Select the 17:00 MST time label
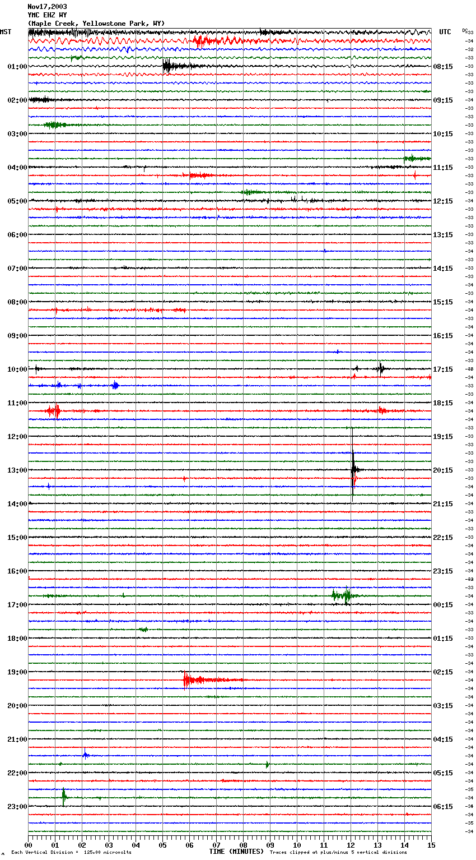Viewport: 476px width, 860px height. click(x=17, y=605)
